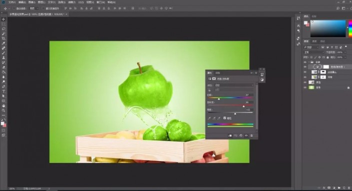Click the Hue slider handle
The width and height of the screenshot is (352, 191).
point(219,99)
